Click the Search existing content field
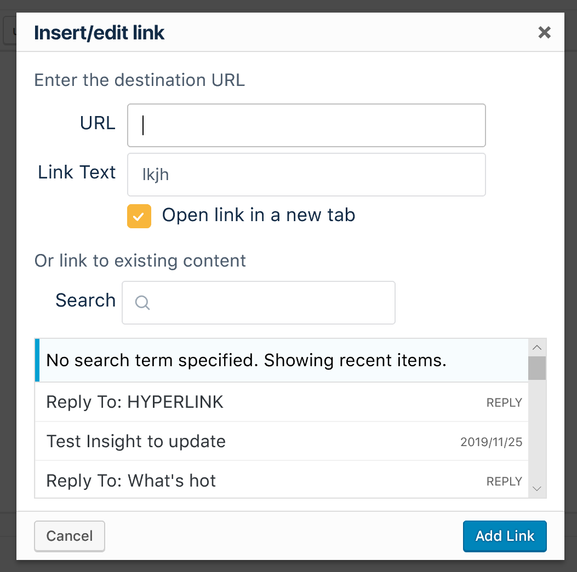This screenshot has width=577, height=572. (259, 303)
